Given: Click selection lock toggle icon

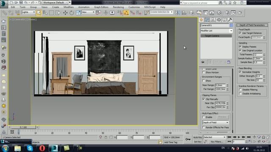Looking at the screenshot, I should pos(106,137).
